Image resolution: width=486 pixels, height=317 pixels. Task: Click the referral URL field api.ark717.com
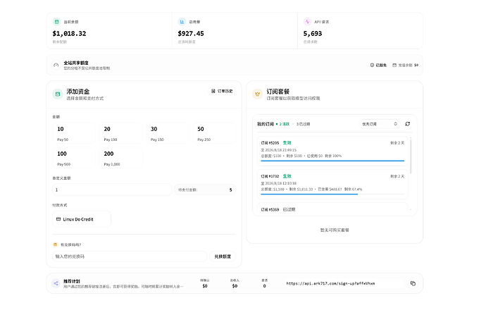344,283
